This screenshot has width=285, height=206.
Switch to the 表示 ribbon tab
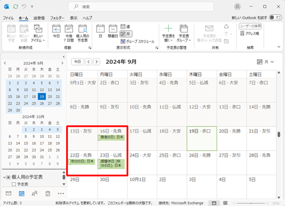(x=74, y=18)
